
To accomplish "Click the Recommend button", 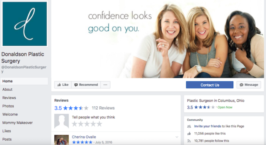I will 86,85.
